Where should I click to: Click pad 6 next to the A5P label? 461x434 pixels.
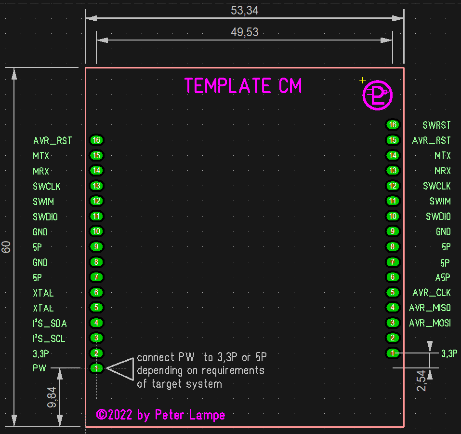[x=393, y=277]
